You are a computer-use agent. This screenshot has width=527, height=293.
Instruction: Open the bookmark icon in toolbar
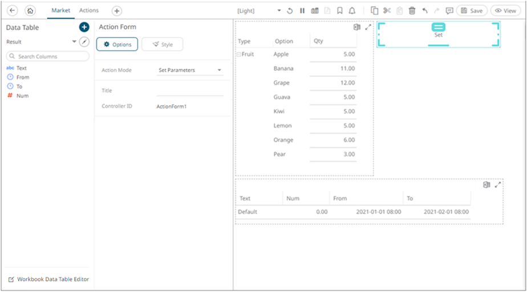(340, 11)
